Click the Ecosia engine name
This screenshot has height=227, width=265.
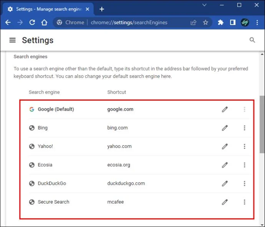tap(45, 165)
